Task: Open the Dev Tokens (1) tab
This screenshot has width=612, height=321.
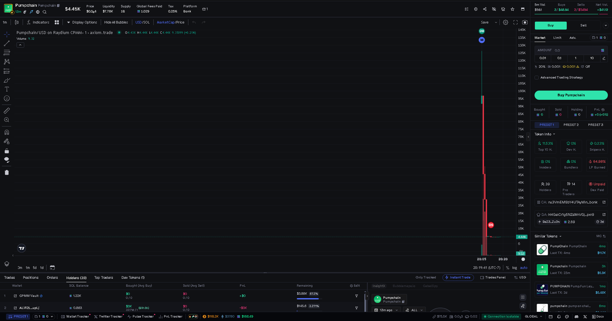Action: pyautogui.click(x=133, y=277)
